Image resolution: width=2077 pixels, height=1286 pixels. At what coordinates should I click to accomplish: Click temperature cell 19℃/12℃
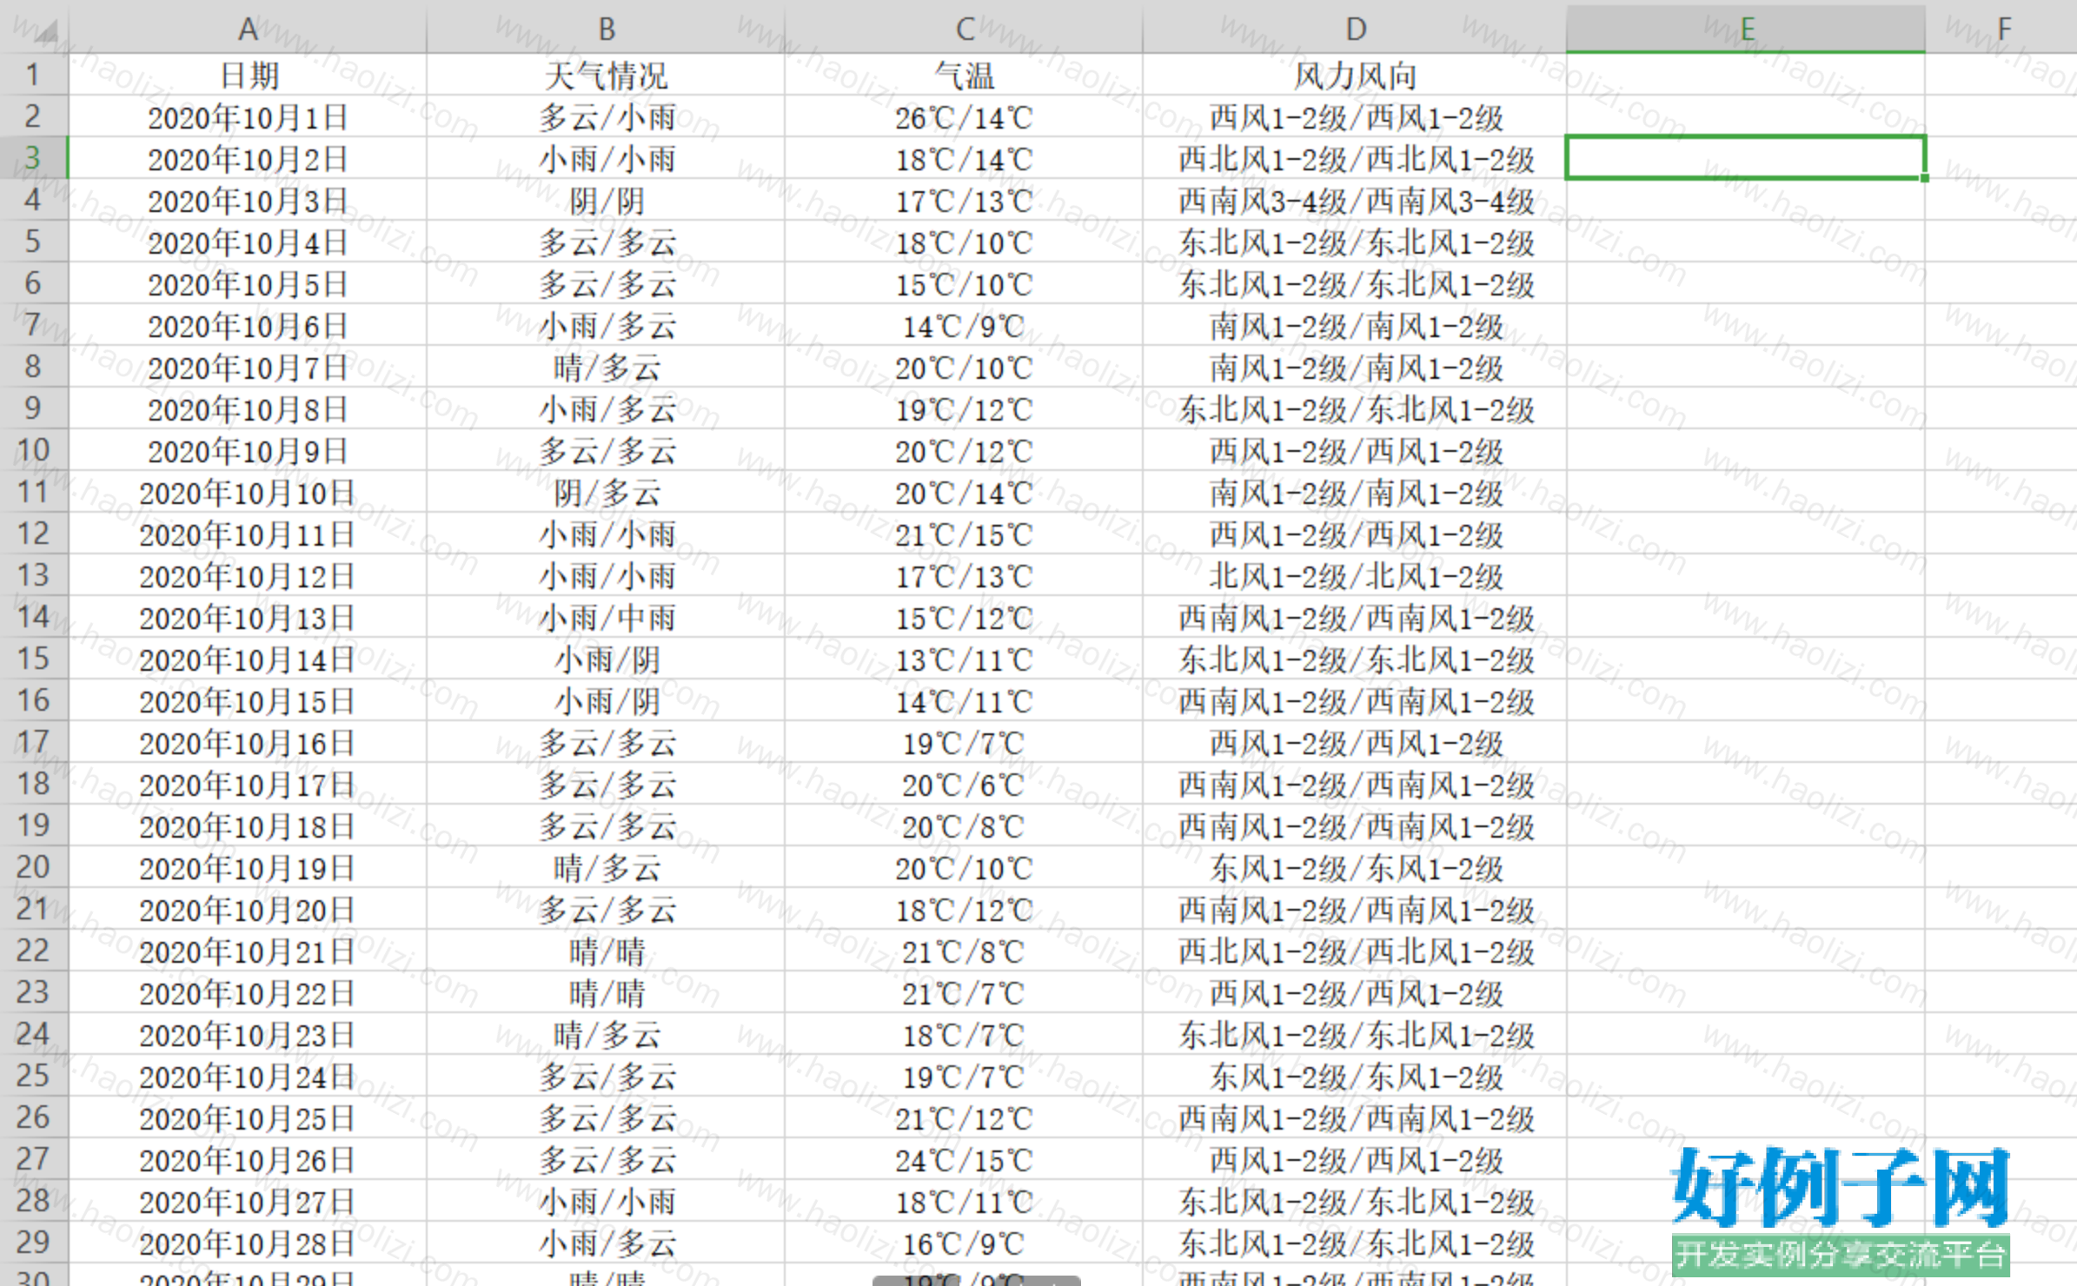tap(963, 408)
